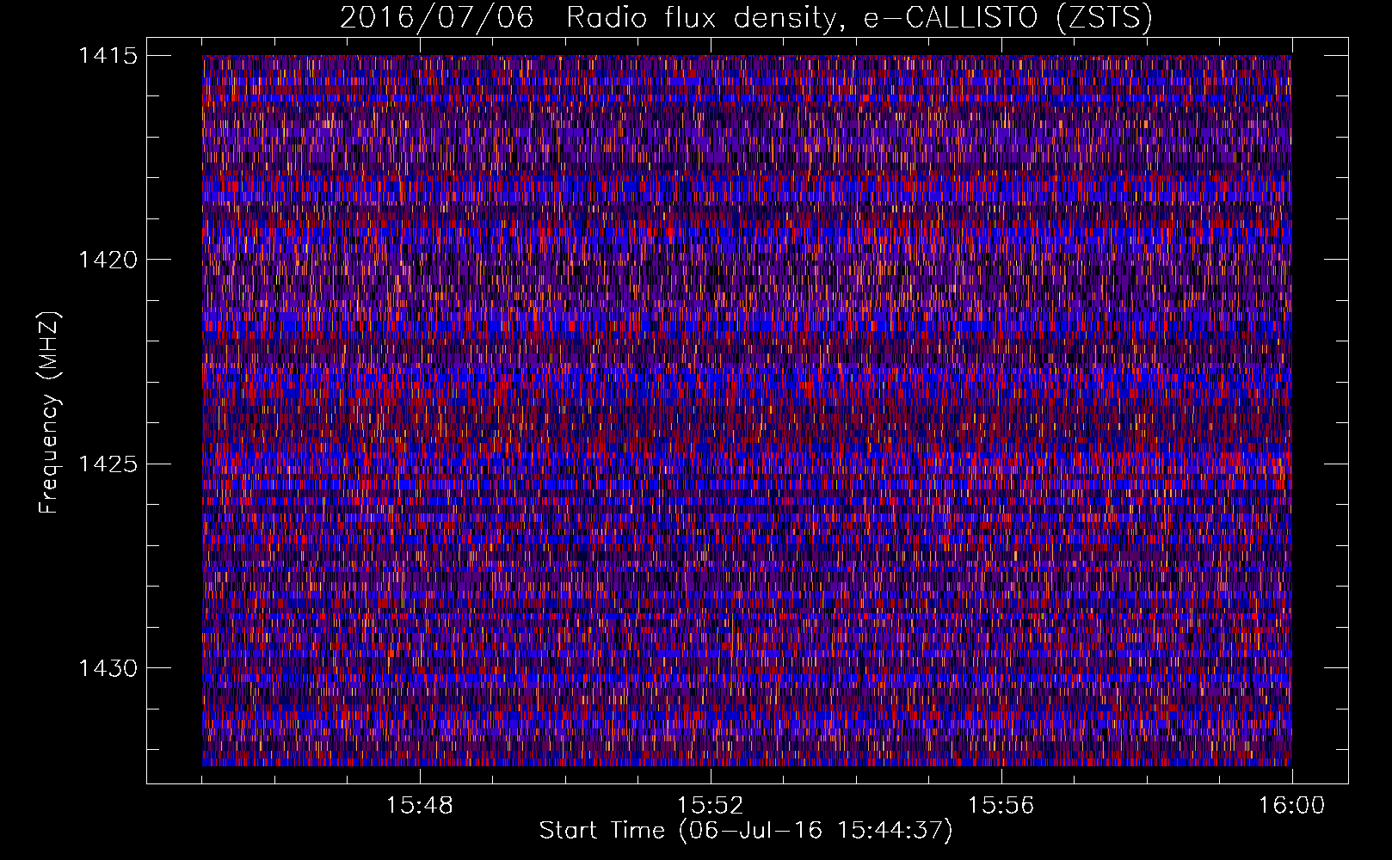Select the 1425 frequency tick label
The image size is (1392, 860).
[108, 464]
